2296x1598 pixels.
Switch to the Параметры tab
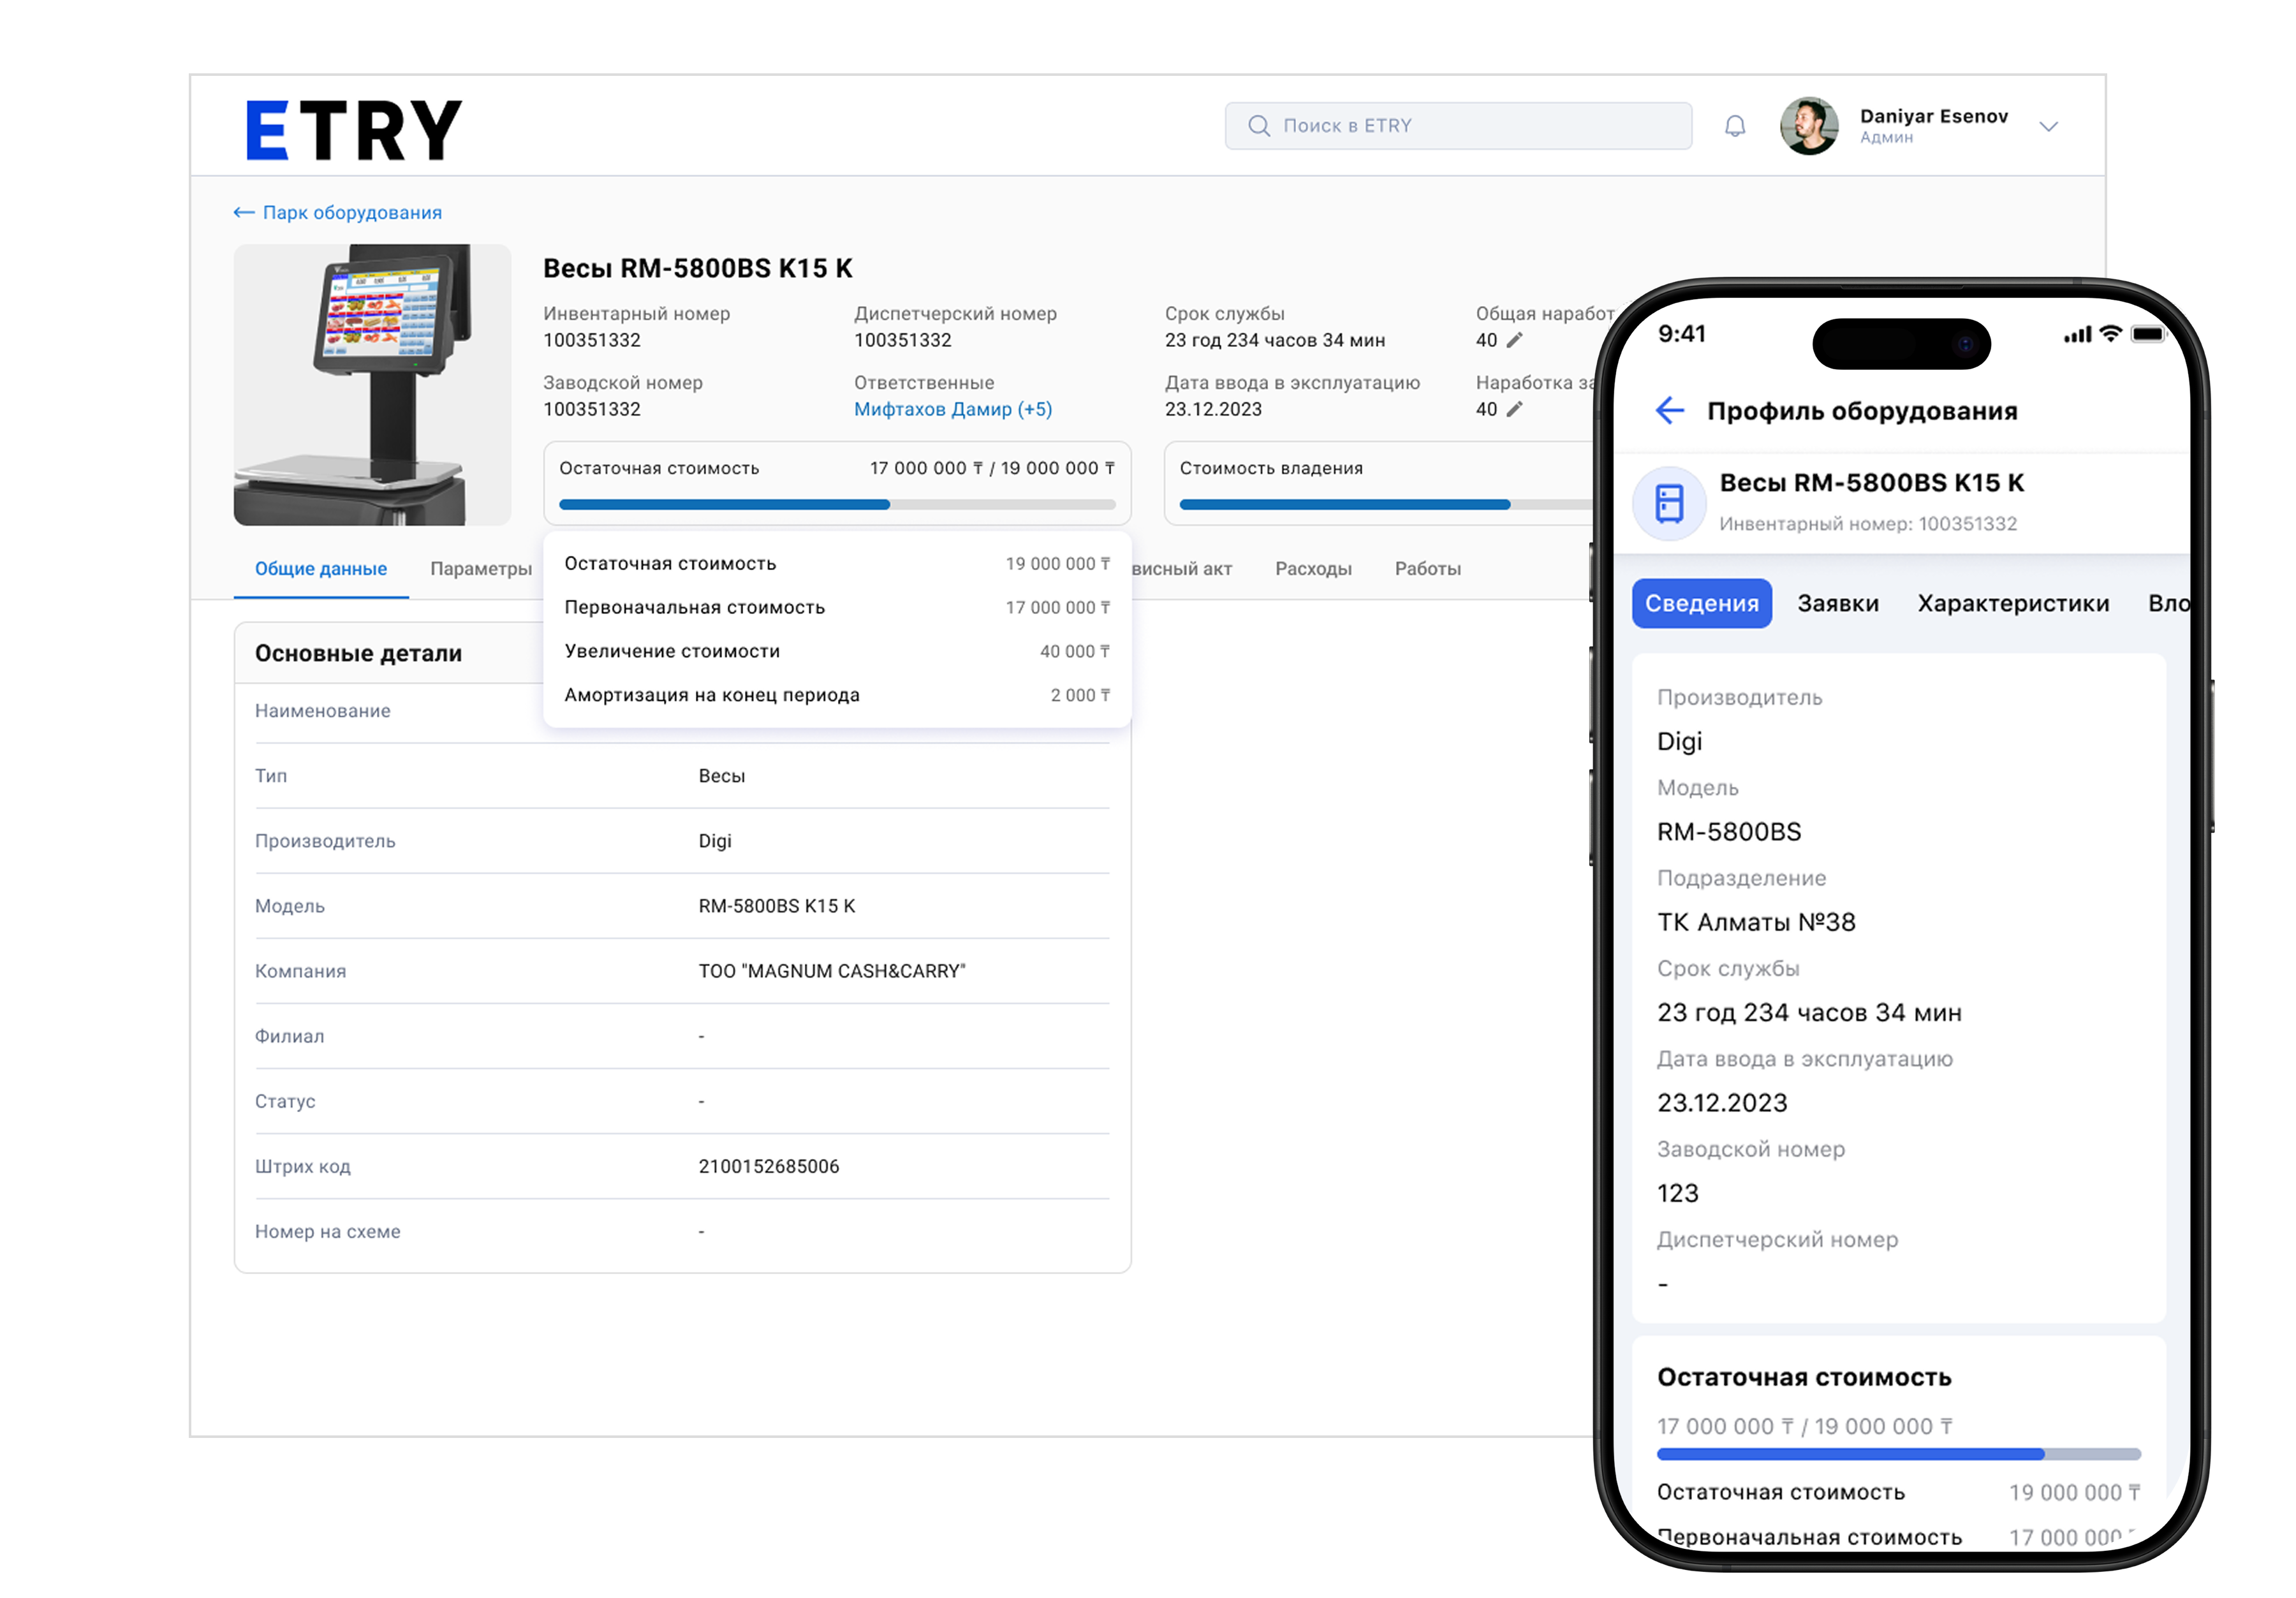(481, 568)
